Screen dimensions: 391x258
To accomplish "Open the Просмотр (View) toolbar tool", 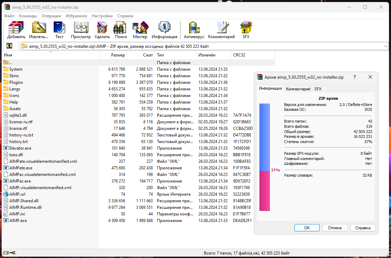I will 81,27.
